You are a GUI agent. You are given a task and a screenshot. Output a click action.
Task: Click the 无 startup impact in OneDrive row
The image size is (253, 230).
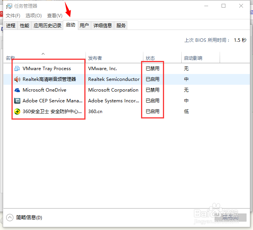[x=186, y=90]
